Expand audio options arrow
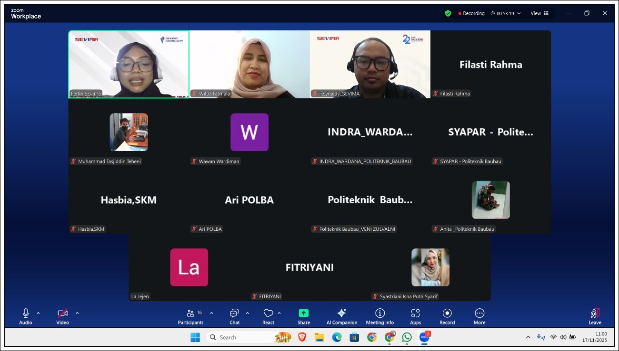 (x=39, y=313)
